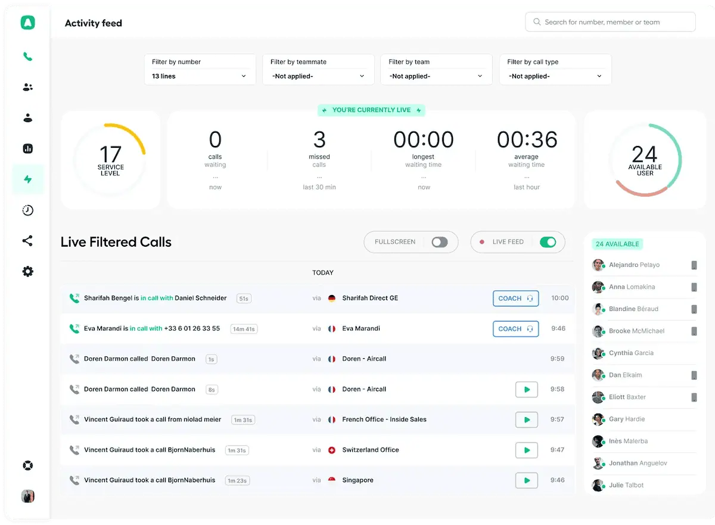The height and width of the screenshot is (525, 715).
Task: Click the single user contacts sidebar icon
Action: 27,118
